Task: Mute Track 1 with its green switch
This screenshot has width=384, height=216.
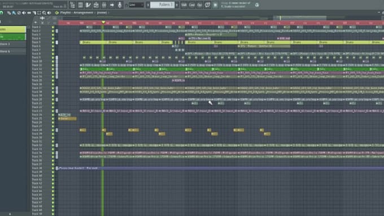Action: coord(53,27)
